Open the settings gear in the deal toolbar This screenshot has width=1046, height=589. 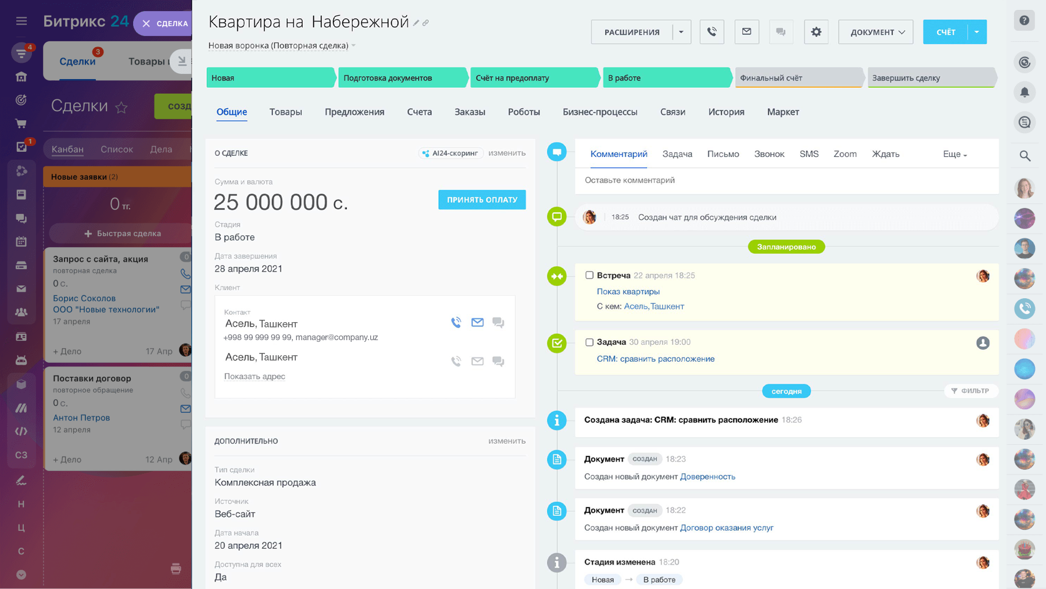pyautogui.click(x=816, y=32)
